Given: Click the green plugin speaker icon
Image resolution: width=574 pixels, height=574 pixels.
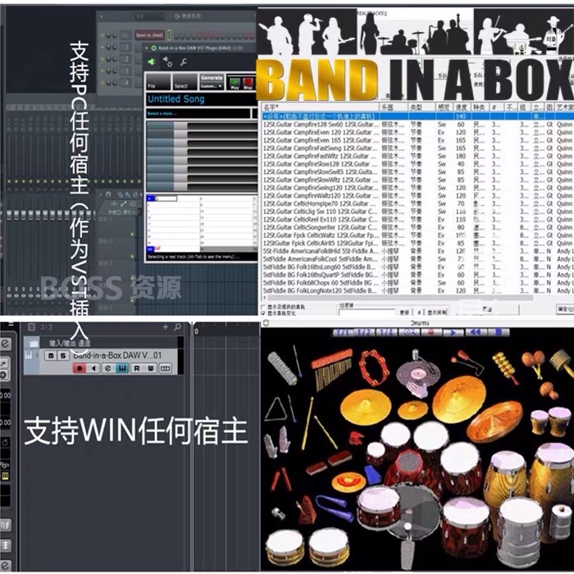Looking at the screenshot, I should point(152,61).
